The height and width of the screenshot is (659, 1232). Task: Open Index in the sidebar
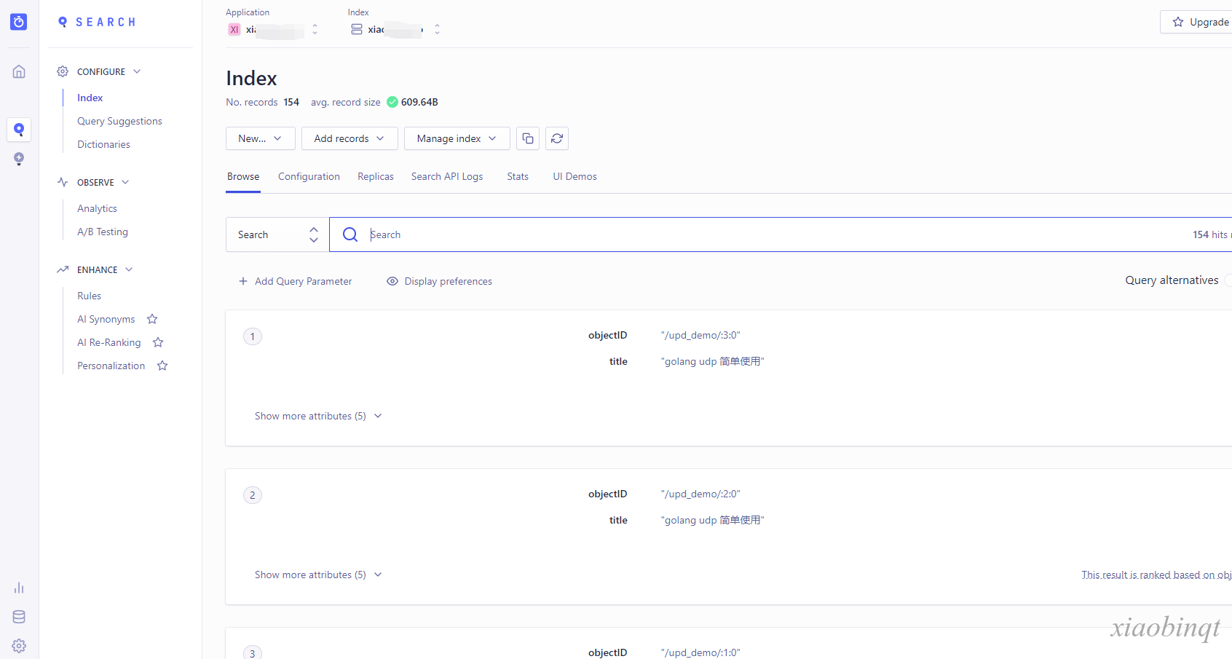(90, 98)
